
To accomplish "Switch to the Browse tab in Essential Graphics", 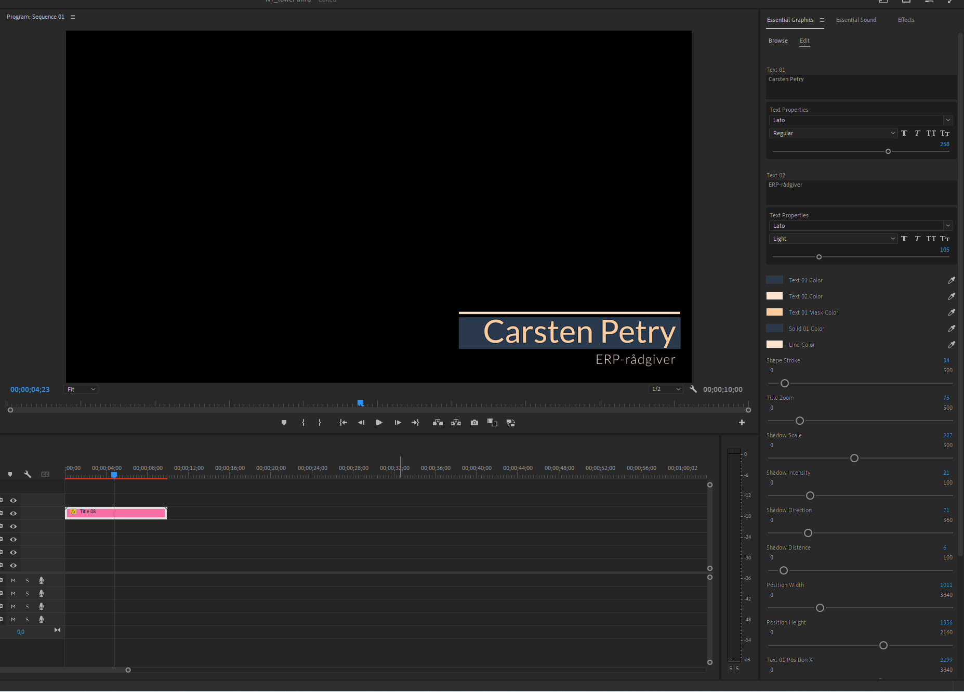I will [778, 40].
